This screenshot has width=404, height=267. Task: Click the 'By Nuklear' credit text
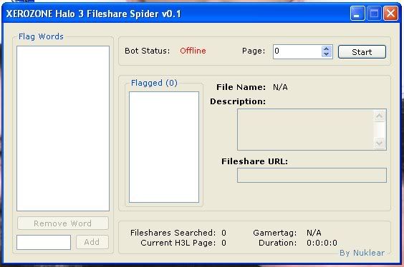[362, 253]
